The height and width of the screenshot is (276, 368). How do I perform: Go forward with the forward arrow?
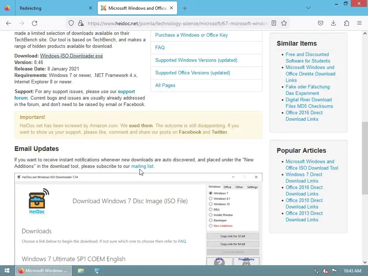22,23
